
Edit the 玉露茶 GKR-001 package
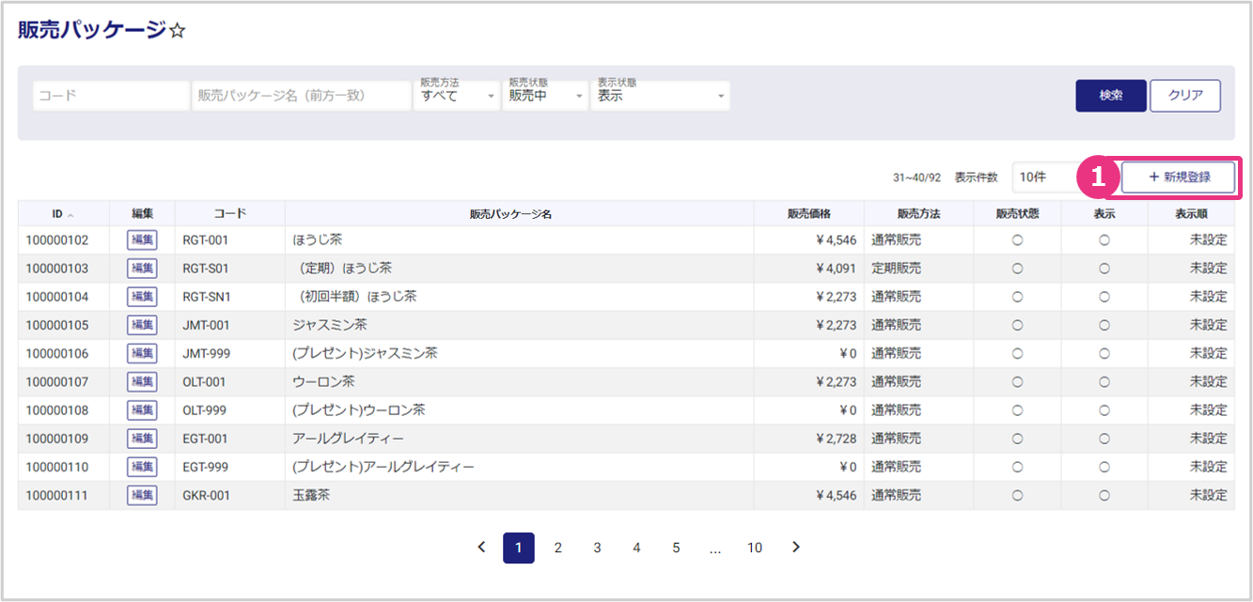point(142,495)
